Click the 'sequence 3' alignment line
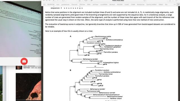Viewport: 180px width, 101px height. (67, 8)
